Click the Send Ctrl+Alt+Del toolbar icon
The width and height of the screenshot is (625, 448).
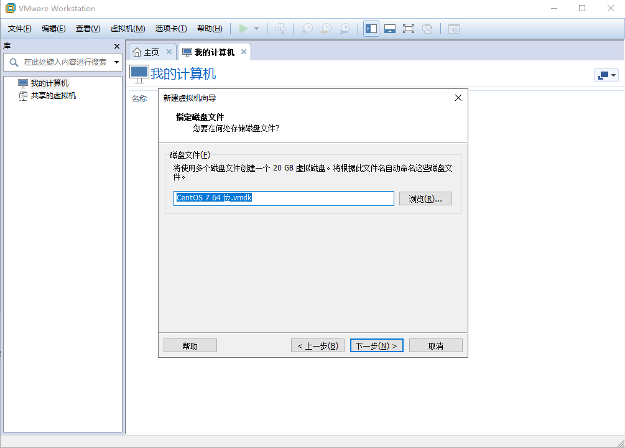(x=280, y=29)
